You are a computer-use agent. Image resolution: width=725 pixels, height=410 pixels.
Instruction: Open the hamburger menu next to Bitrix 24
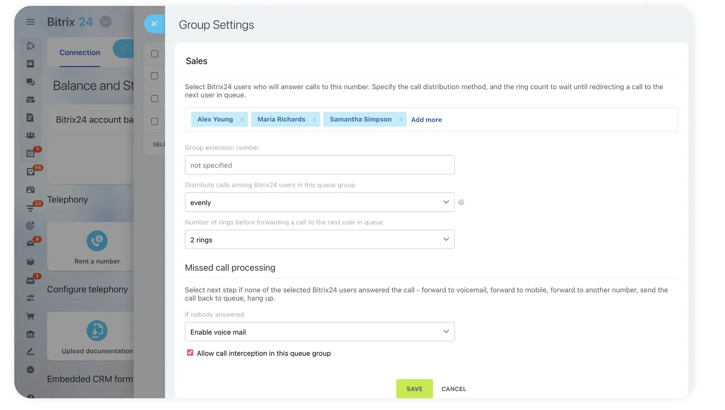pyautogui.click(x=31, y=22)
